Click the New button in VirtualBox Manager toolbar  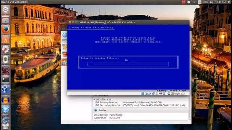click(65, 36)
